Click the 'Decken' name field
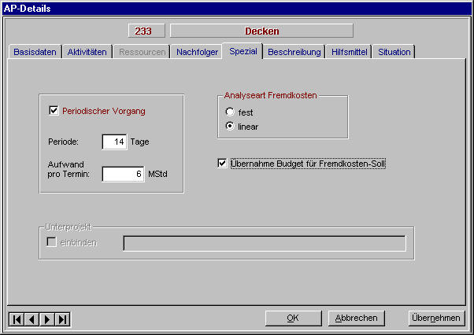This screenshot has height=335, width=474. coord(261,31)
